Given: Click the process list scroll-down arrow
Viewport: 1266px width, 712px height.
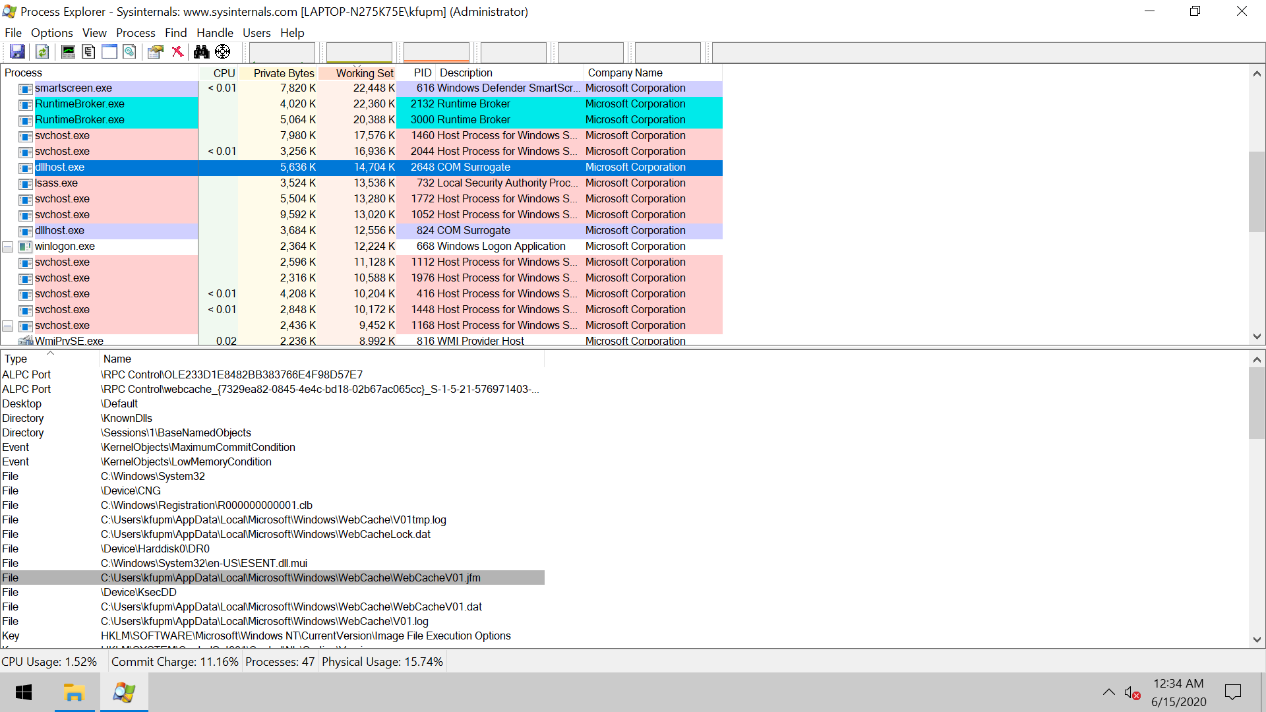Looking at the screenshot, I should pos(1257,336).
